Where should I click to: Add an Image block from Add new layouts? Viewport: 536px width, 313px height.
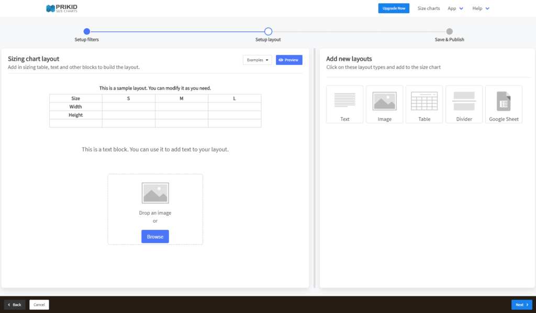coord(384,104)
